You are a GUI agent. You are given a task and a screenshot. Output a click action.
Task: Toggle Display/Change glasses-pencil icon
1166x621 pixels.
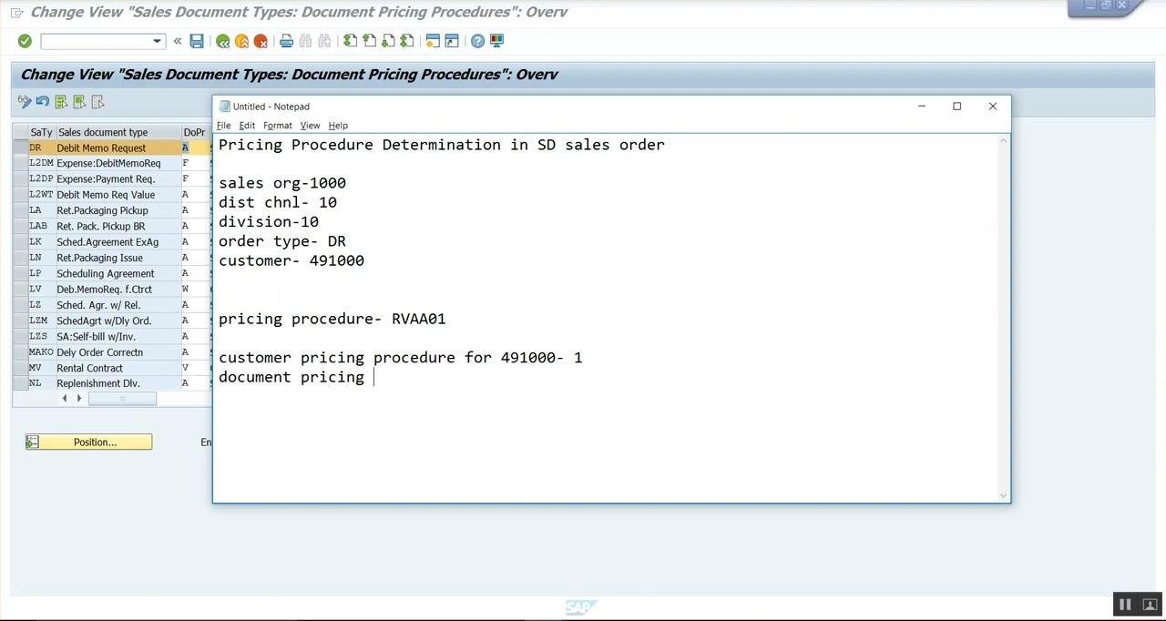pyautogui.click(x=25, y=102)
